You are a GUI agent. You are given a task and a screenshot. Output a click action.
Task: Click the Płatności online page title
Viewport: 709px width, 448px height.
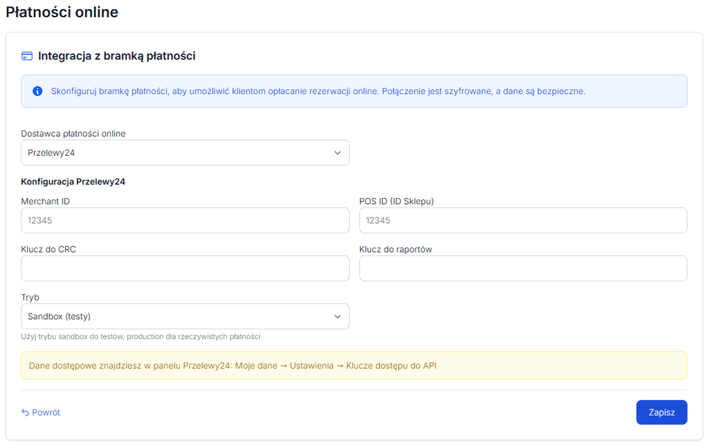62,12
